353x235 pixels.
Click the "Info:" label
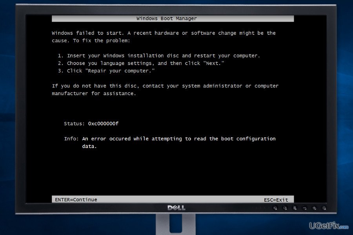pos(71,139)
